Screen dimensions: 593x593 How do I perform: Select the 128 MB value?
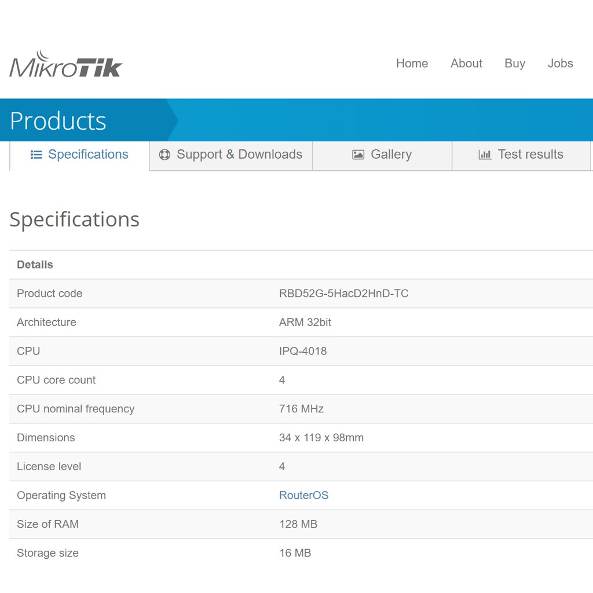click(298, 524)
